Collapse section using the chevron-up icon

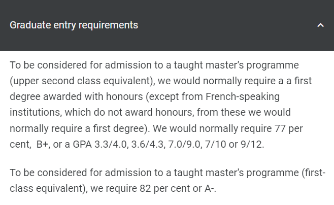pyautogui.click(x=320, y=25)
